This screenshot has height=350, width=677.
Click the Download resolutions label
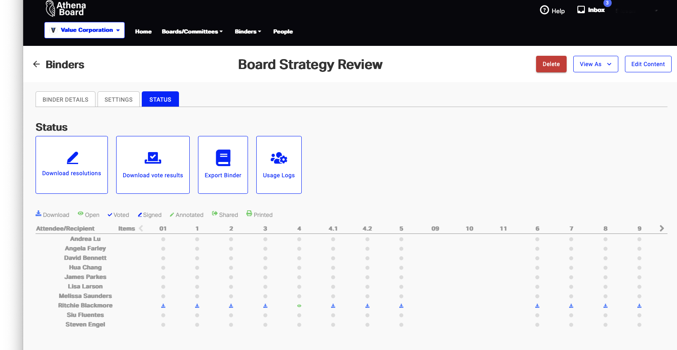[x=72, y=173]
